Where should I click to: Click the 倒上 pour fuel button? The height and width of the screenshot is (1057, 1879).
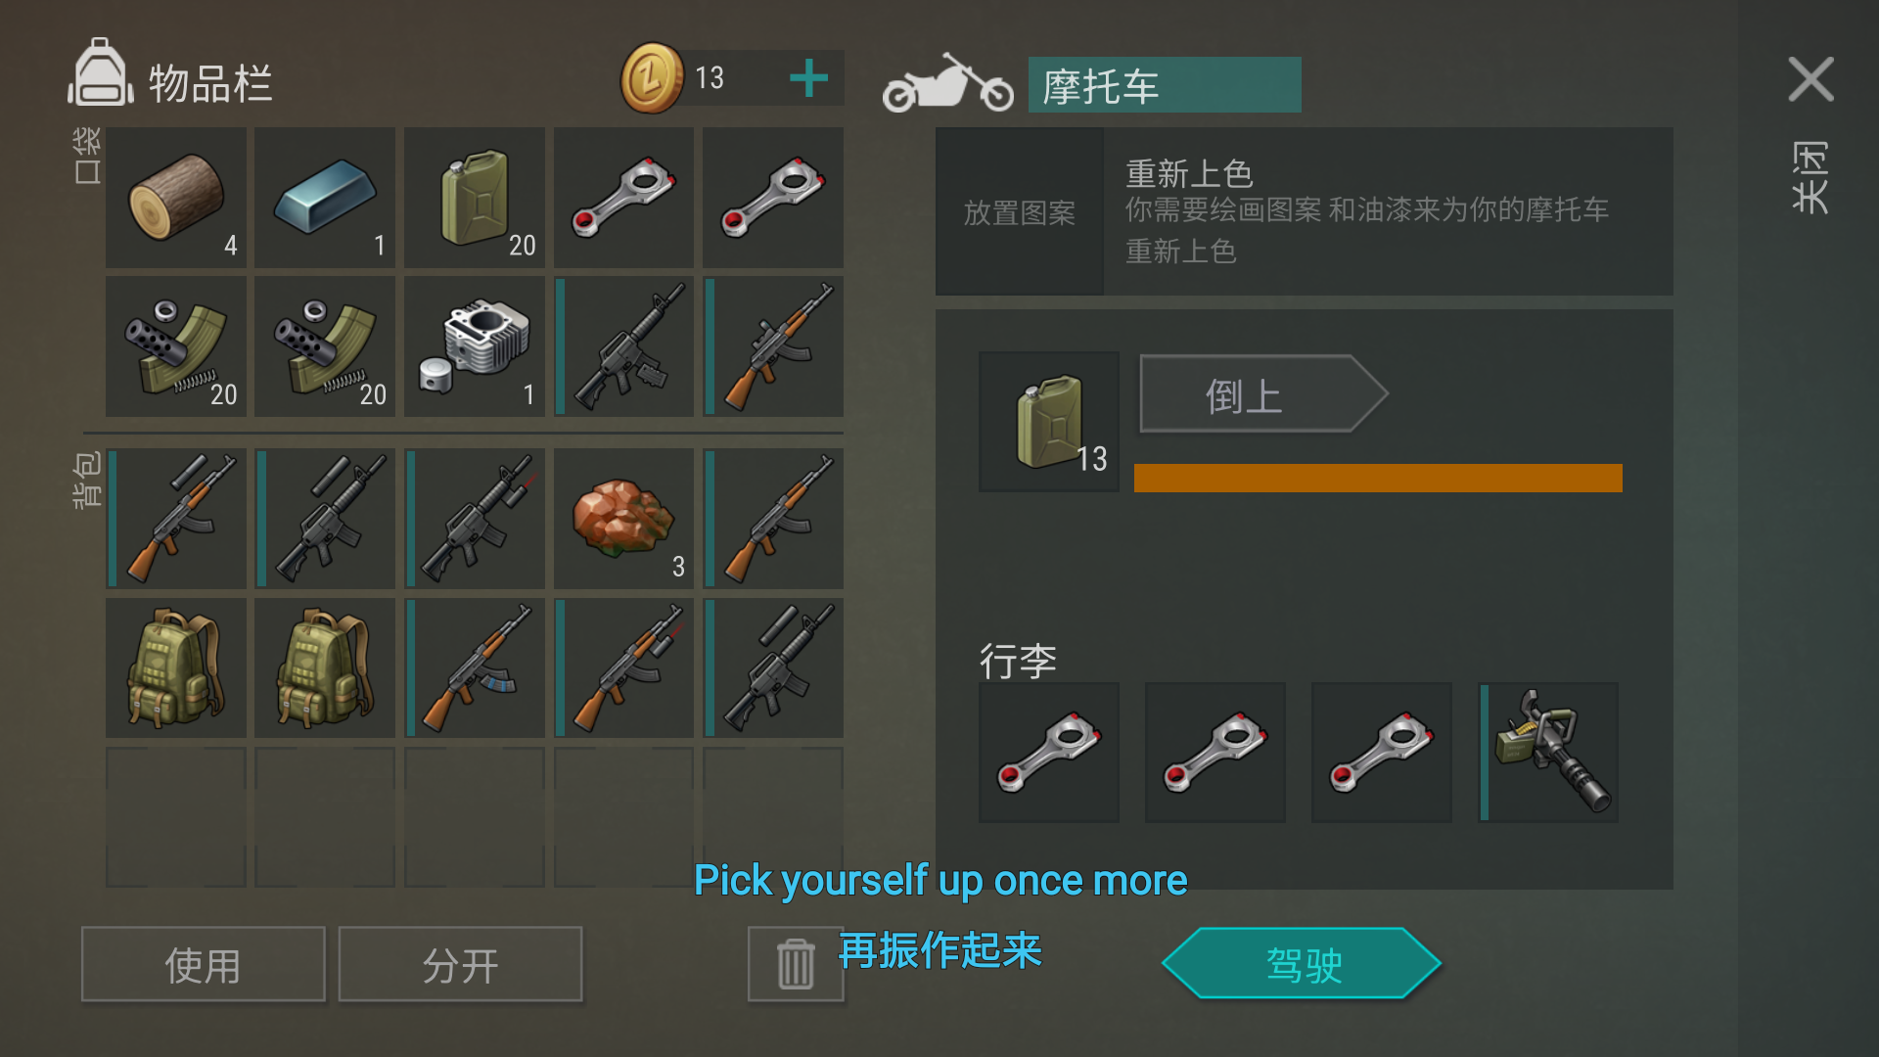click(x=1263, y=393)
